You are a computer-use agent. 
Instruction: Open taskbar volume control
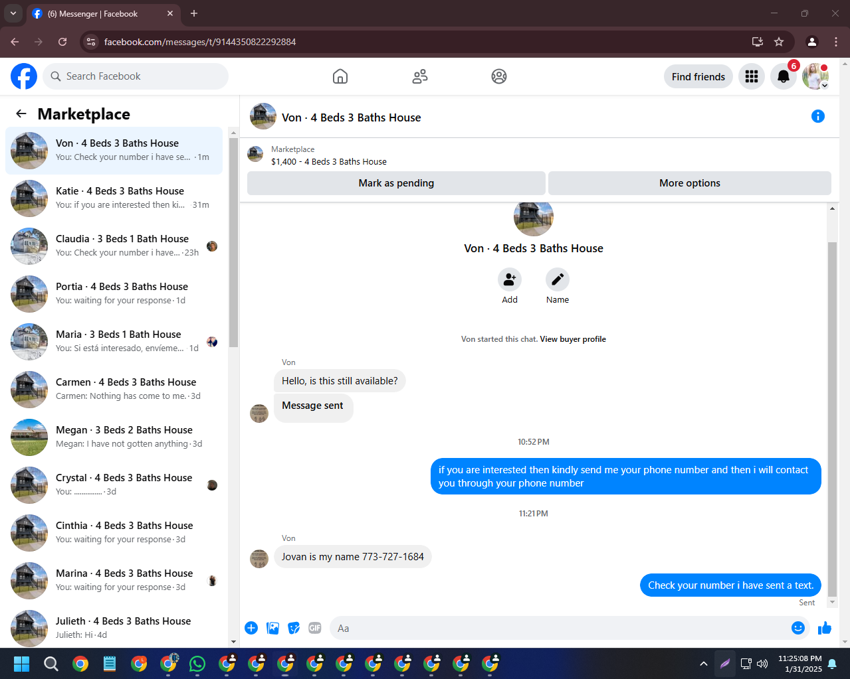point(762,663)
